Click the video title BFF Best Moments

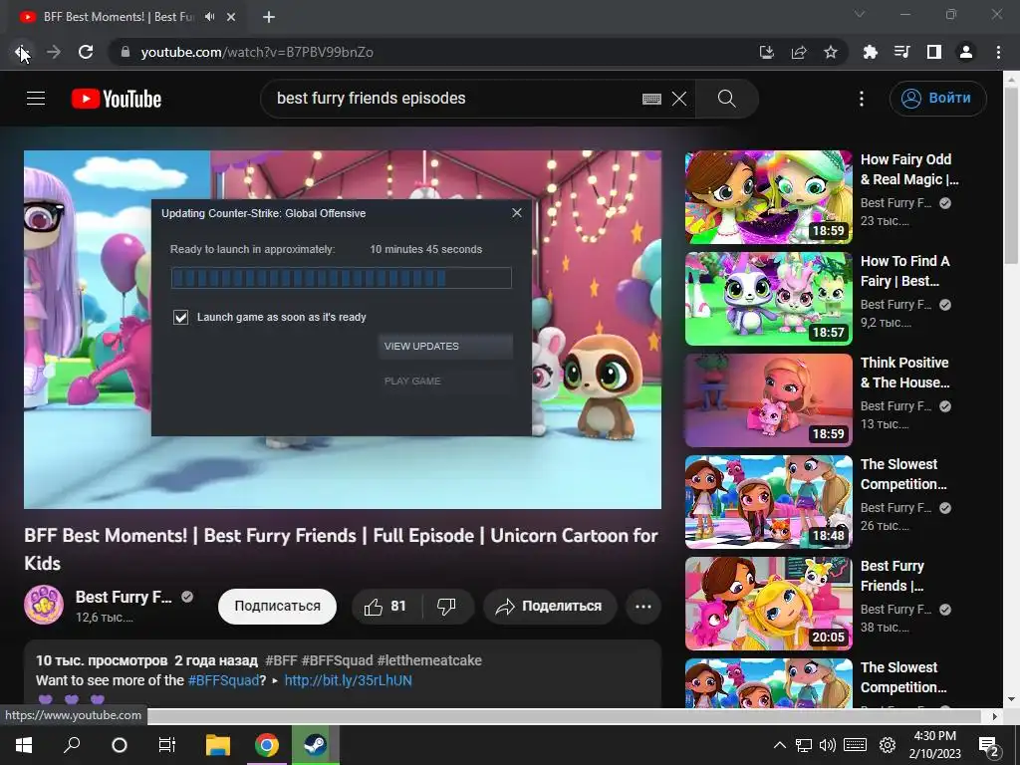(x=341, y=549)
